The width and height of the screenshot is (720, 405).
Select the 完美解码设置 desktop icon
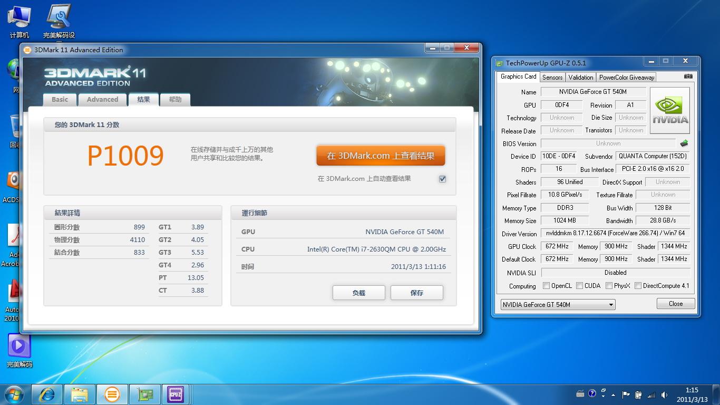(59, 21)
